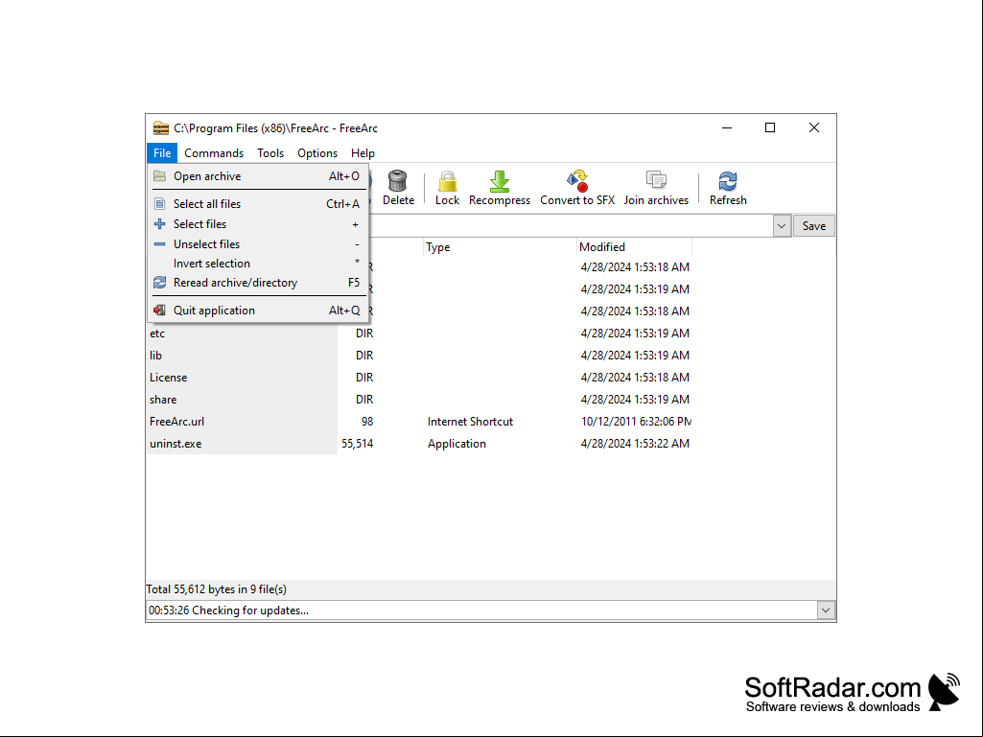This screenshot has height=737, width=983.
Task: Choose the Select all files menu entry
Action: click(x=258, y=204)
